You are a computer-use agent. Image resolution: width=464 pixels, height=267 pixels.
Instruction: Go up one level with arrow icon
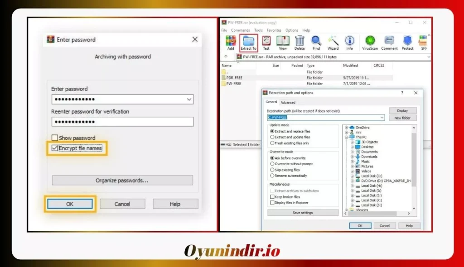pyautogui.click(x=226, y=57)
